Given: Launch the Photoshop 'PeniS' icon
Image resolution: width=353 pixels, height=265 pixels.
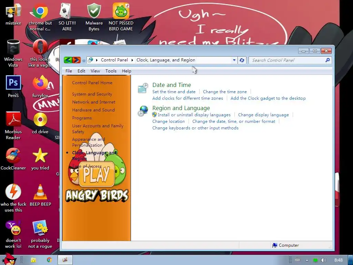Looking at the screenshot, I should [13, 86].
